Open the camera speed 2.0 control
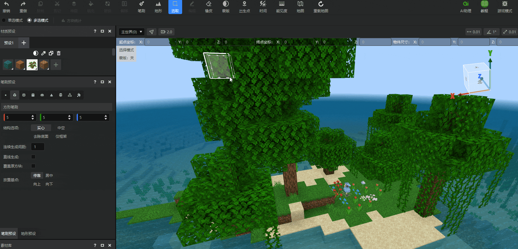This screenshot has height=249, width=518. click(167, 32)
